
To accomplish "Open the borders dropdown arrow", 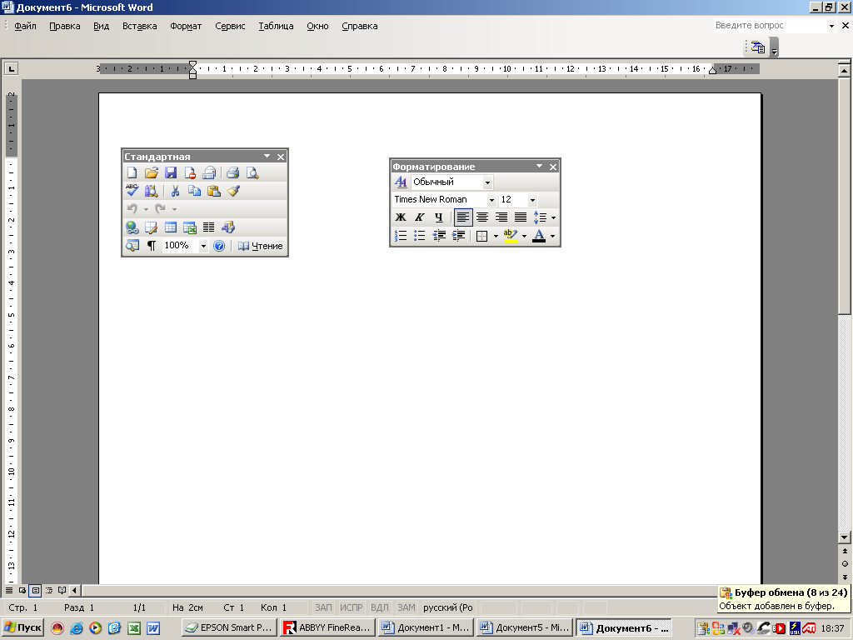I will (496, 236).
